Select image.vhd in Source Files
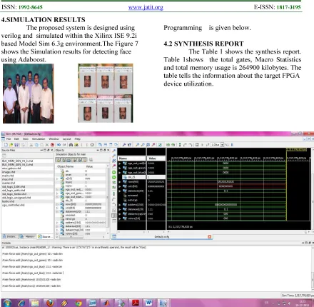 pos(9,172)
